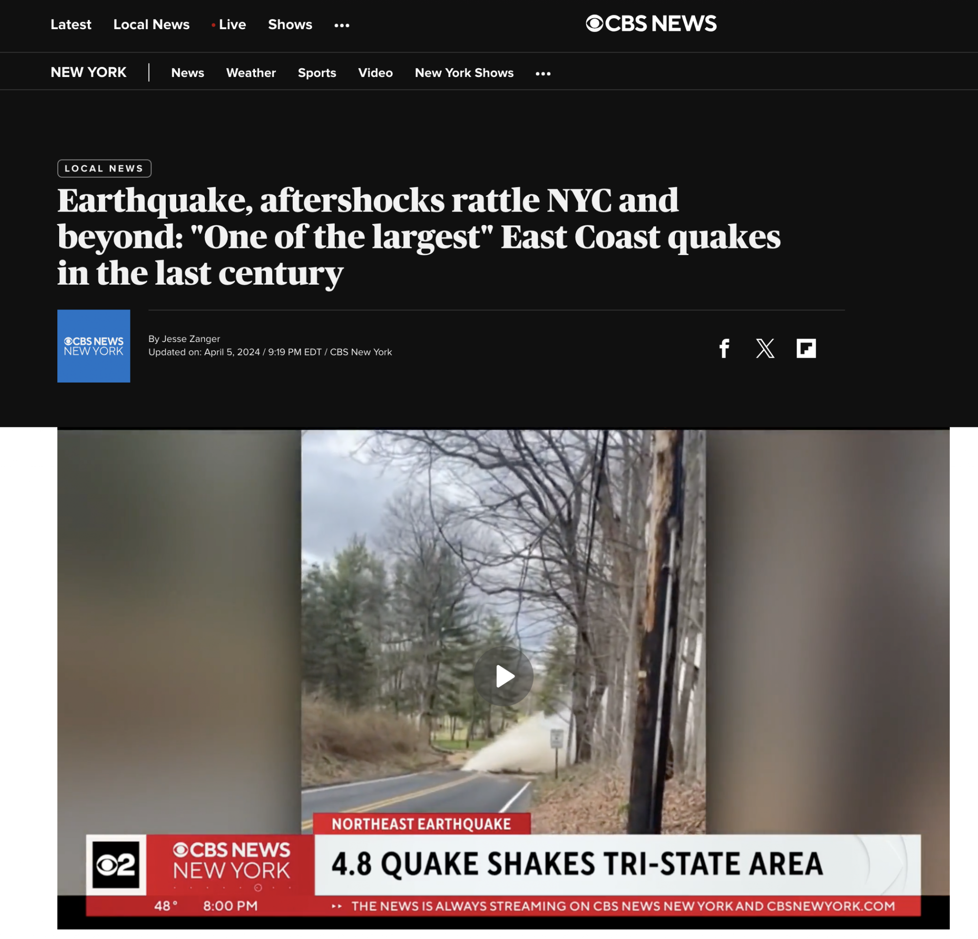The height and width of the screenshot is (939, 978).
Task: Open the Weather tab
Action: [x=251, y=73]
